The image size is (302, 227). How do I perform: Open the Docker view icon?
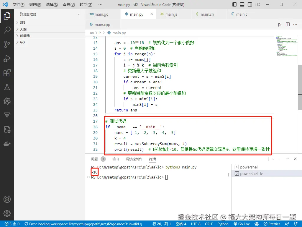(7, 144)
